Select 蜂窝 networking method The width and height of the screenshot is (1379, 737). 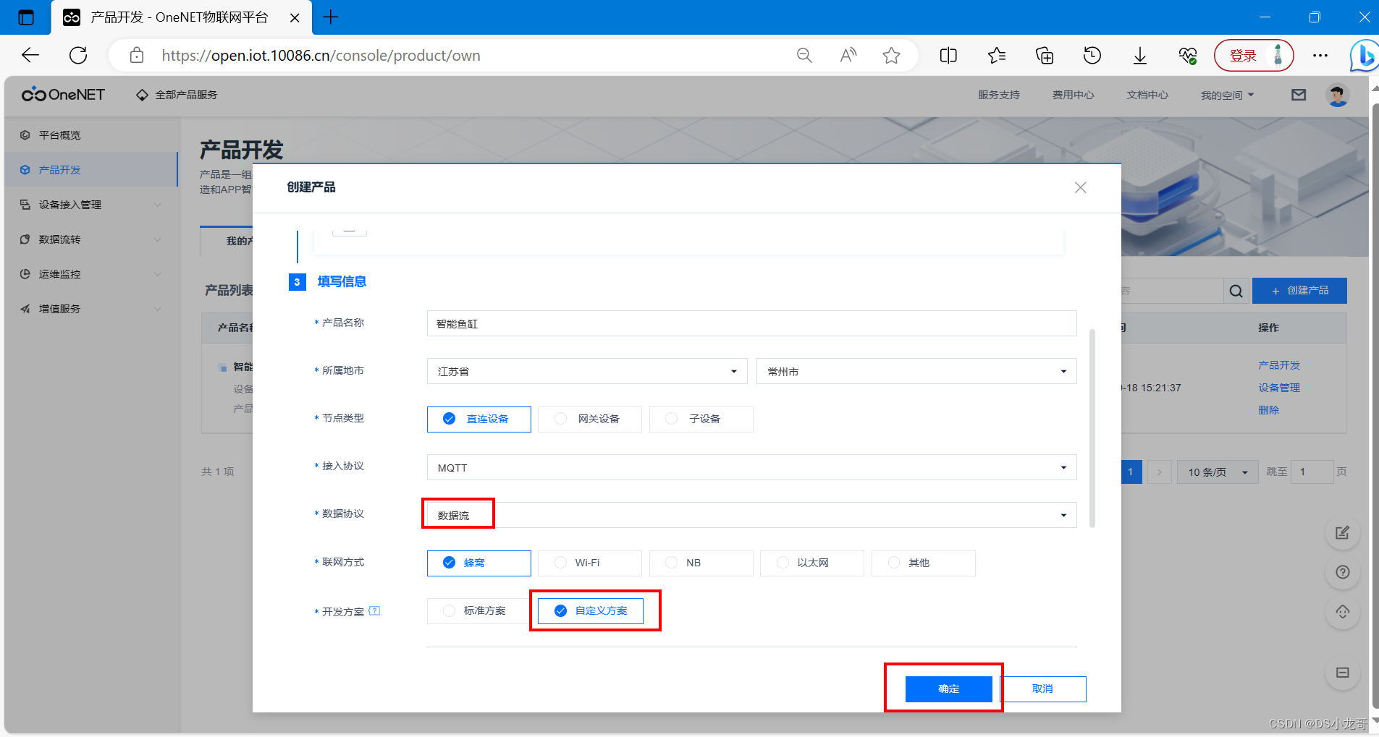478,563
